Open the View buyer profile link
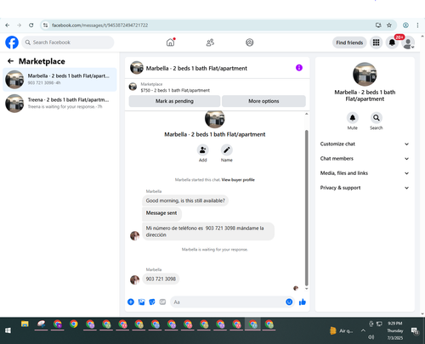The width and height of the screenshot is (425, 344). (238, 180)
